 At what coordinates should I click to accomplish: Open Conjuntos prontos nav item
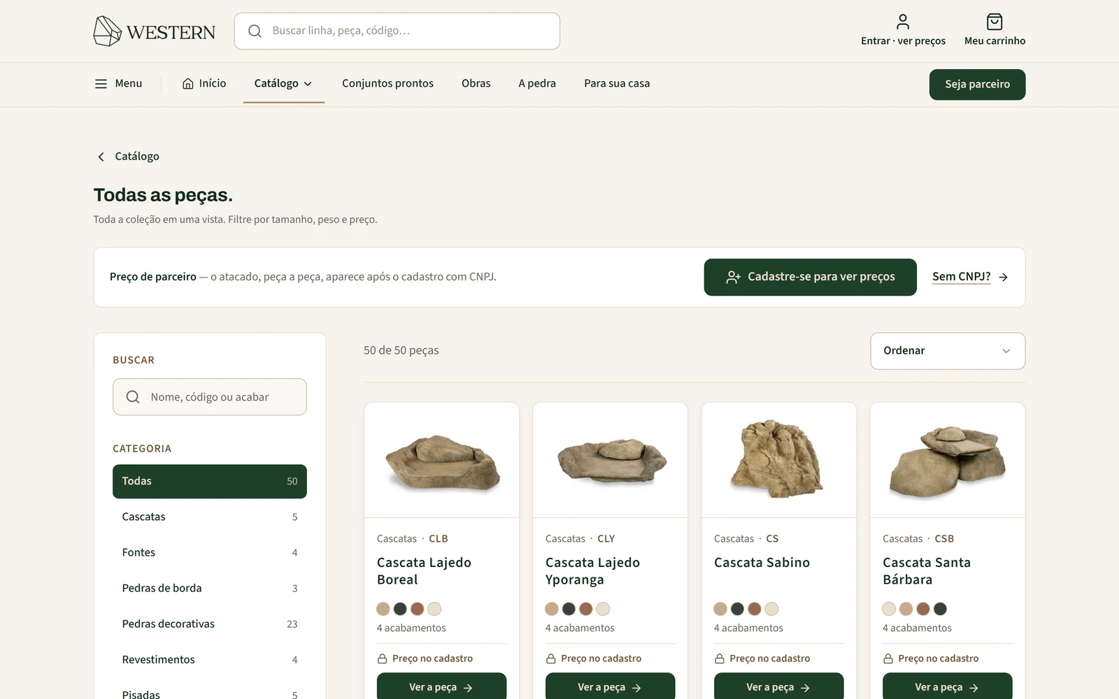tap(387, 84)
